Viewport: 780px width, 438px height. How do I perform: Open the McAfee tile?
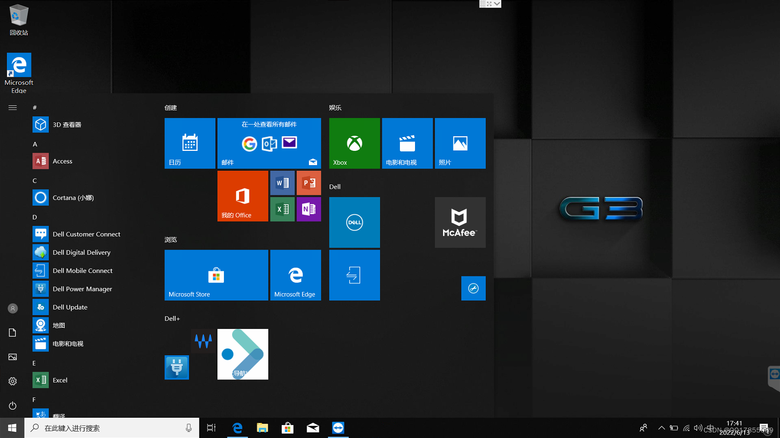[460, 222]
